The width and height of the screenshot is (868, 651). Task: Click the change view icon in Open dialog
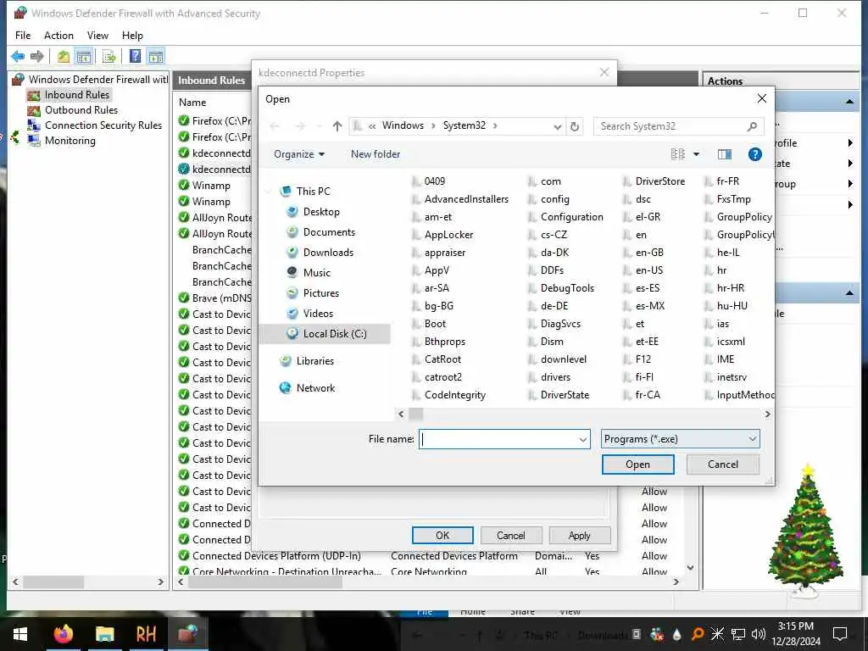[x=677, y=154]
